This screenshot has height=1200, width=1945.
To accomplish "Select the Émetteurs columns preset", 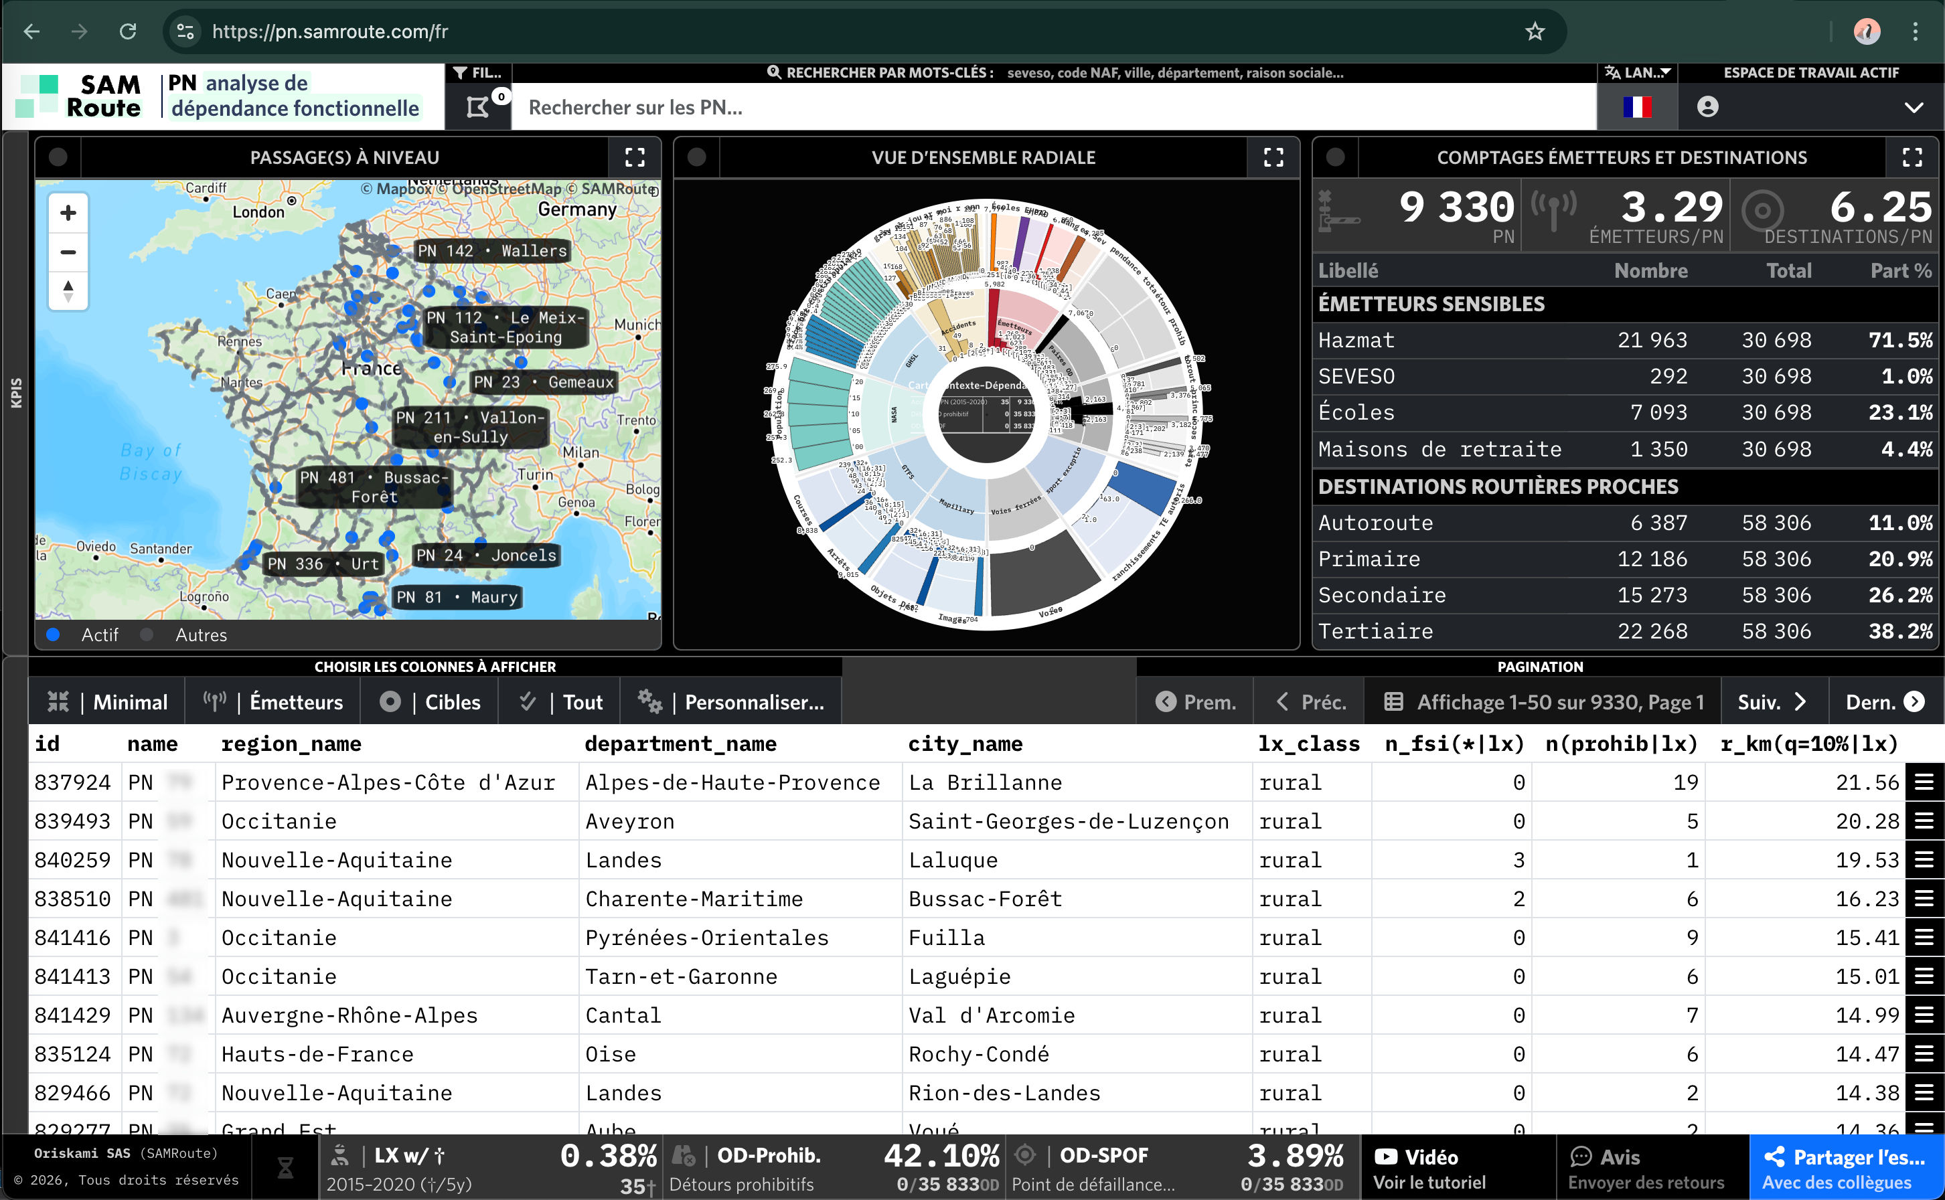I will tap(273, 701).
